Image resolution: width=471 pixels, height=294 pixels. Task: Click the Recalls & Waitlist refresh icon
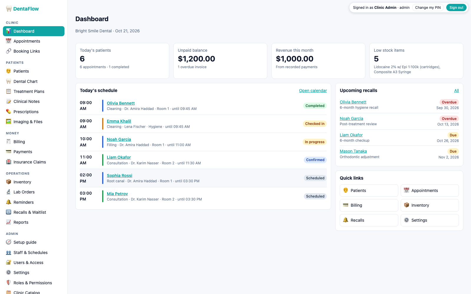(9, 212)
